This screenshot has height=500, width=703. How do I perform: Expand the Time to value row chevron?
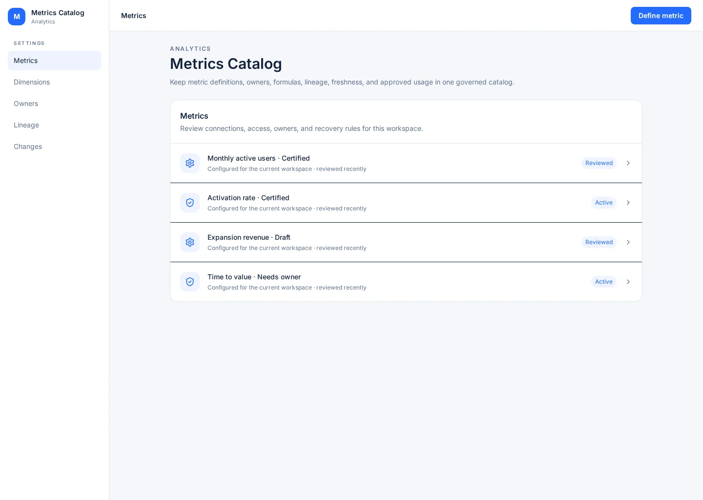[628, 282]
